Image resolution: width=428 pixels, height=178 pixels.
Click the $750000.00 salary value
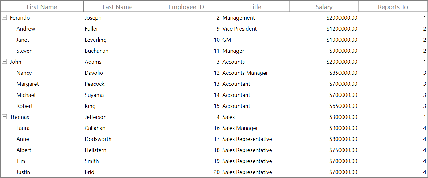coord(344,150)
